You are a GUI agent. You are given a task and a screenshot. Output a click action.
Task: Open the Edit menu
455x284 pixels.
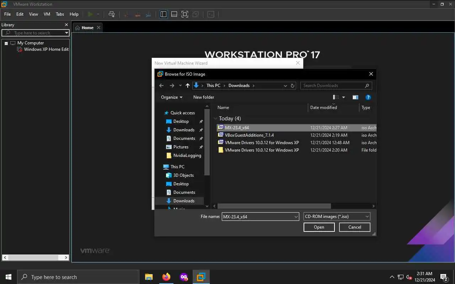tap(20, 14)
